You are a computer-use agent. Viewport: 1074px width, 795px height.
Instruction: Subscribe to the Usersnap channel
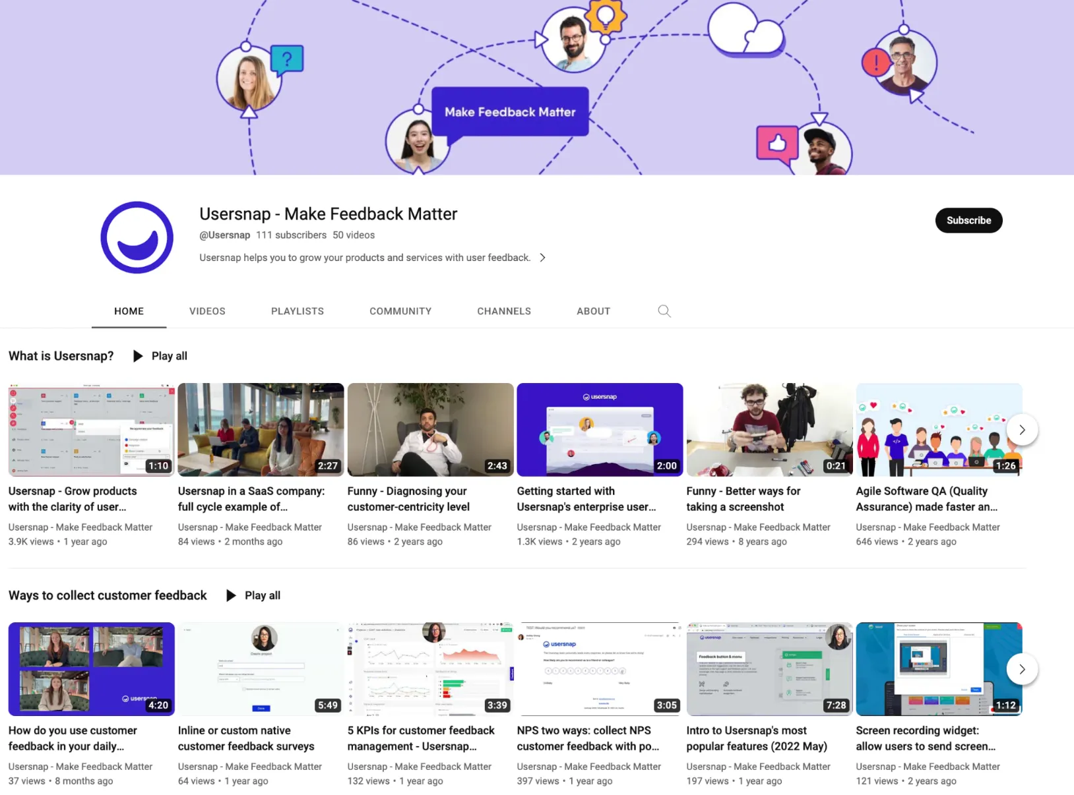[x=968, y=220]
